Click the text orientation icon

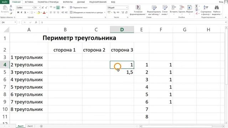63,7
